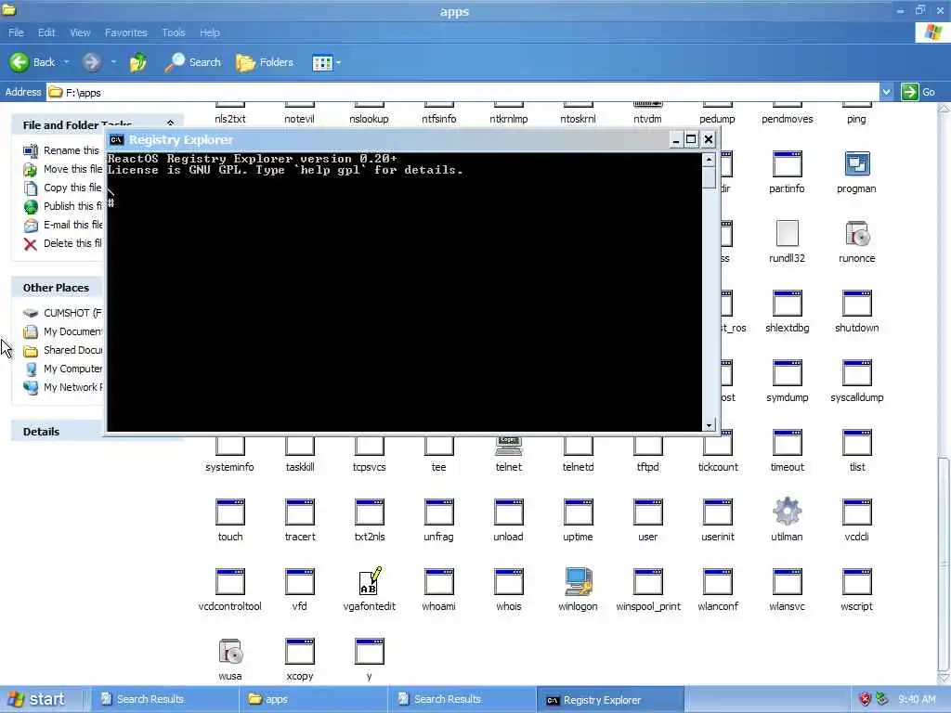
Task: Open the Favorites menu
Action: [125, 32]
